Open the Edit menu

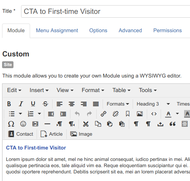tap(14, 90)
